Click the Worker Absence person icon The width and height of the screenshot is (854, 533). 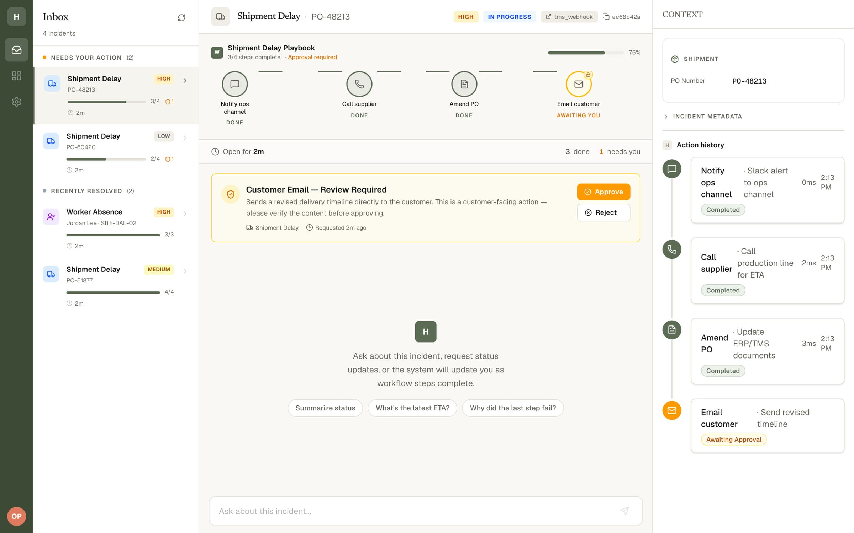point(51,216)
